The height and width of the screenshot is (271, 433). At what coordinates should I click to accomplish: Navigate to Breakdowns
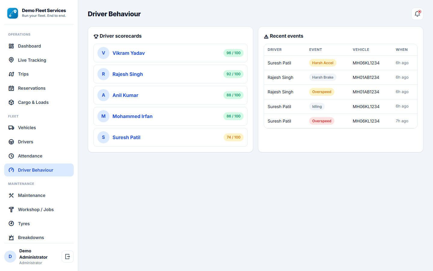39,238
